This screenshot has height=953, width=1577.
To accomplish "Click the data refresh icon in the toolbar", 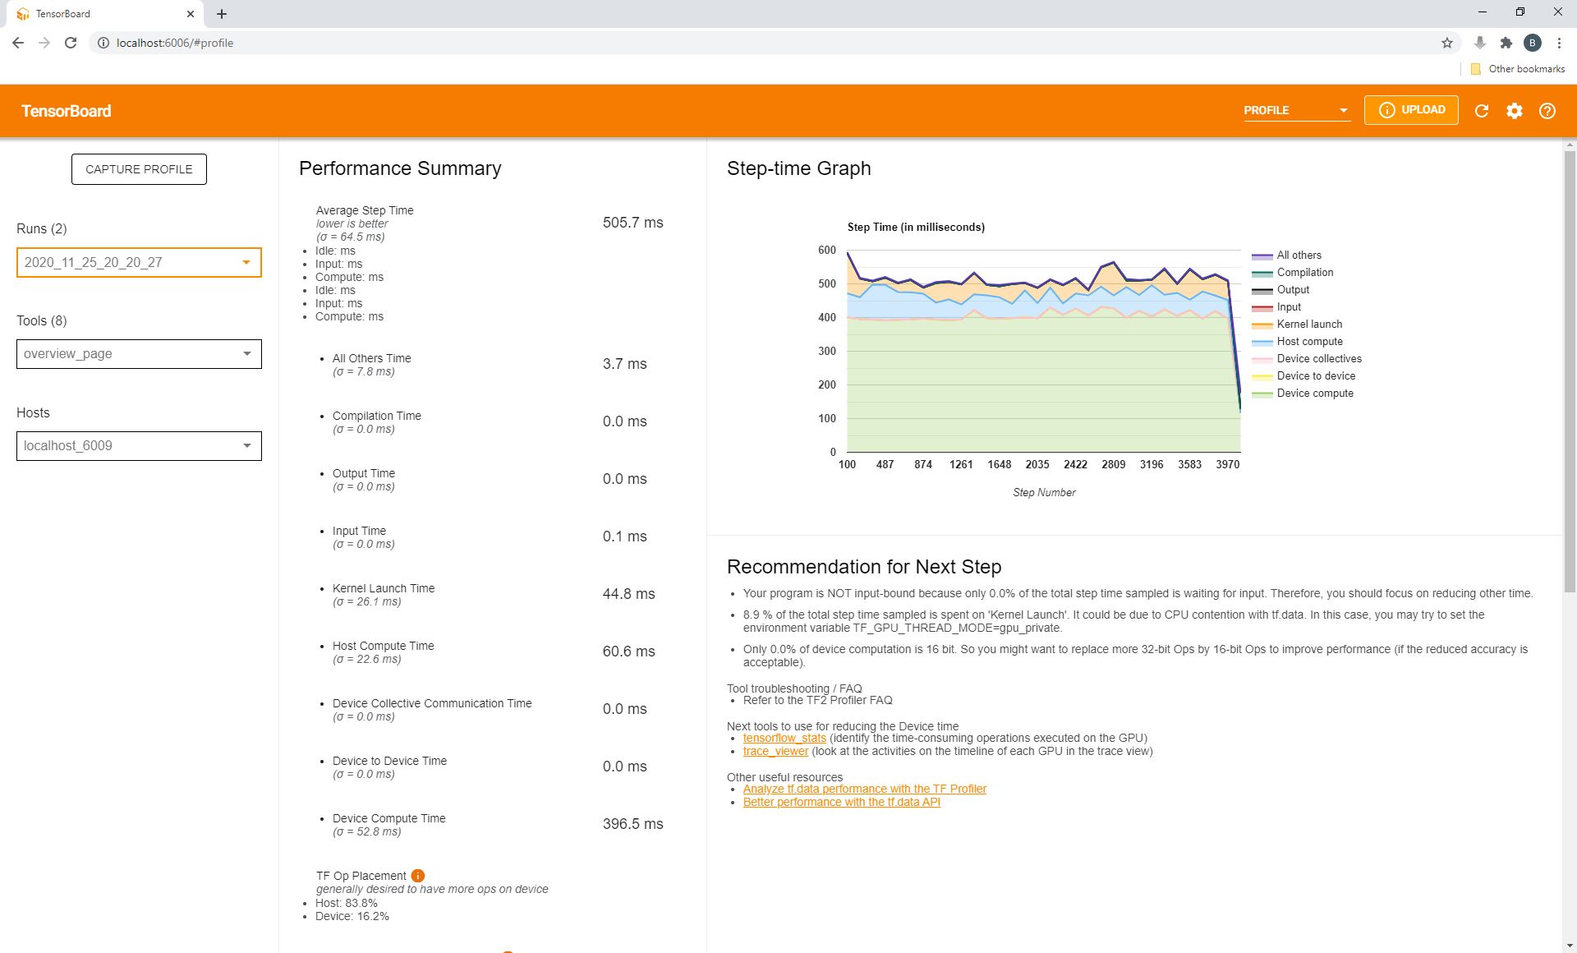I will pyautogui.click(x=1482, y=110).
